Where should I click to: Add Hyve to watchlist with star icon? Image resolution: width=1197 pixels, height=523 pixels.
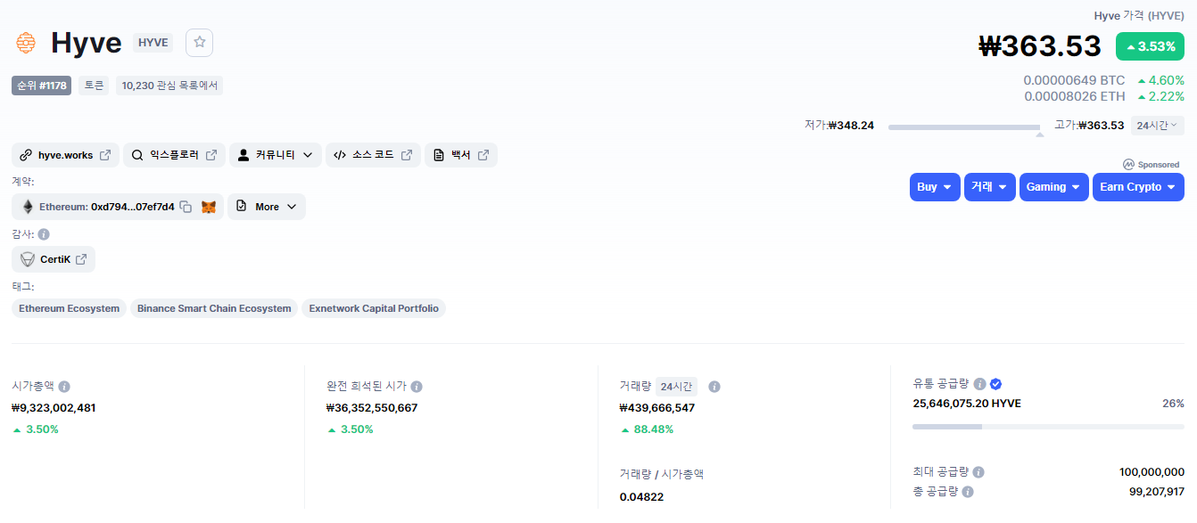199,43
